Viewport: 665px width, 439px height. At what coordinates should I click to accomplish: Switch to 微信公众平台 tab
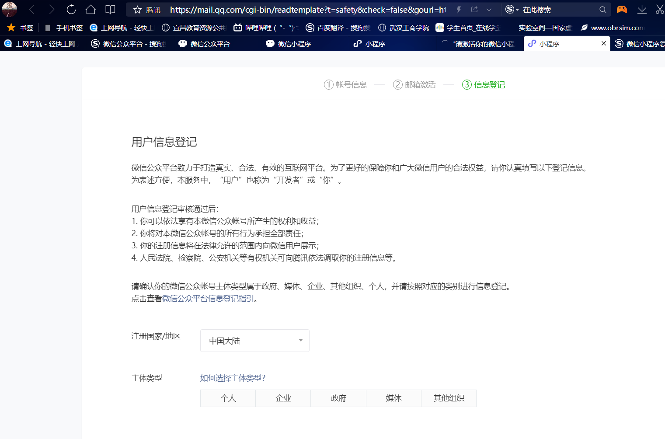[218, 44]
